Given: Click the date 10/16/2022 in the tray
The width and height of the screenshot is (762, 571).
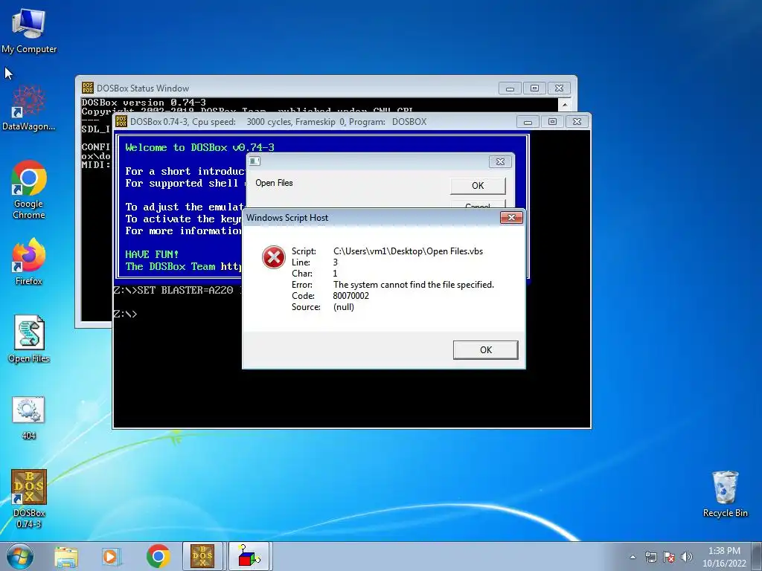Looking at the screenshot, I should click(x=724, y=564).
